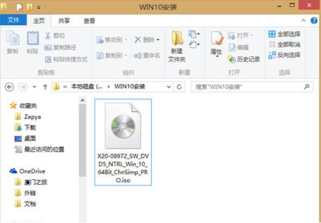Go forward with the Forward arrow
321x223 pixels.
pos(23,87)
